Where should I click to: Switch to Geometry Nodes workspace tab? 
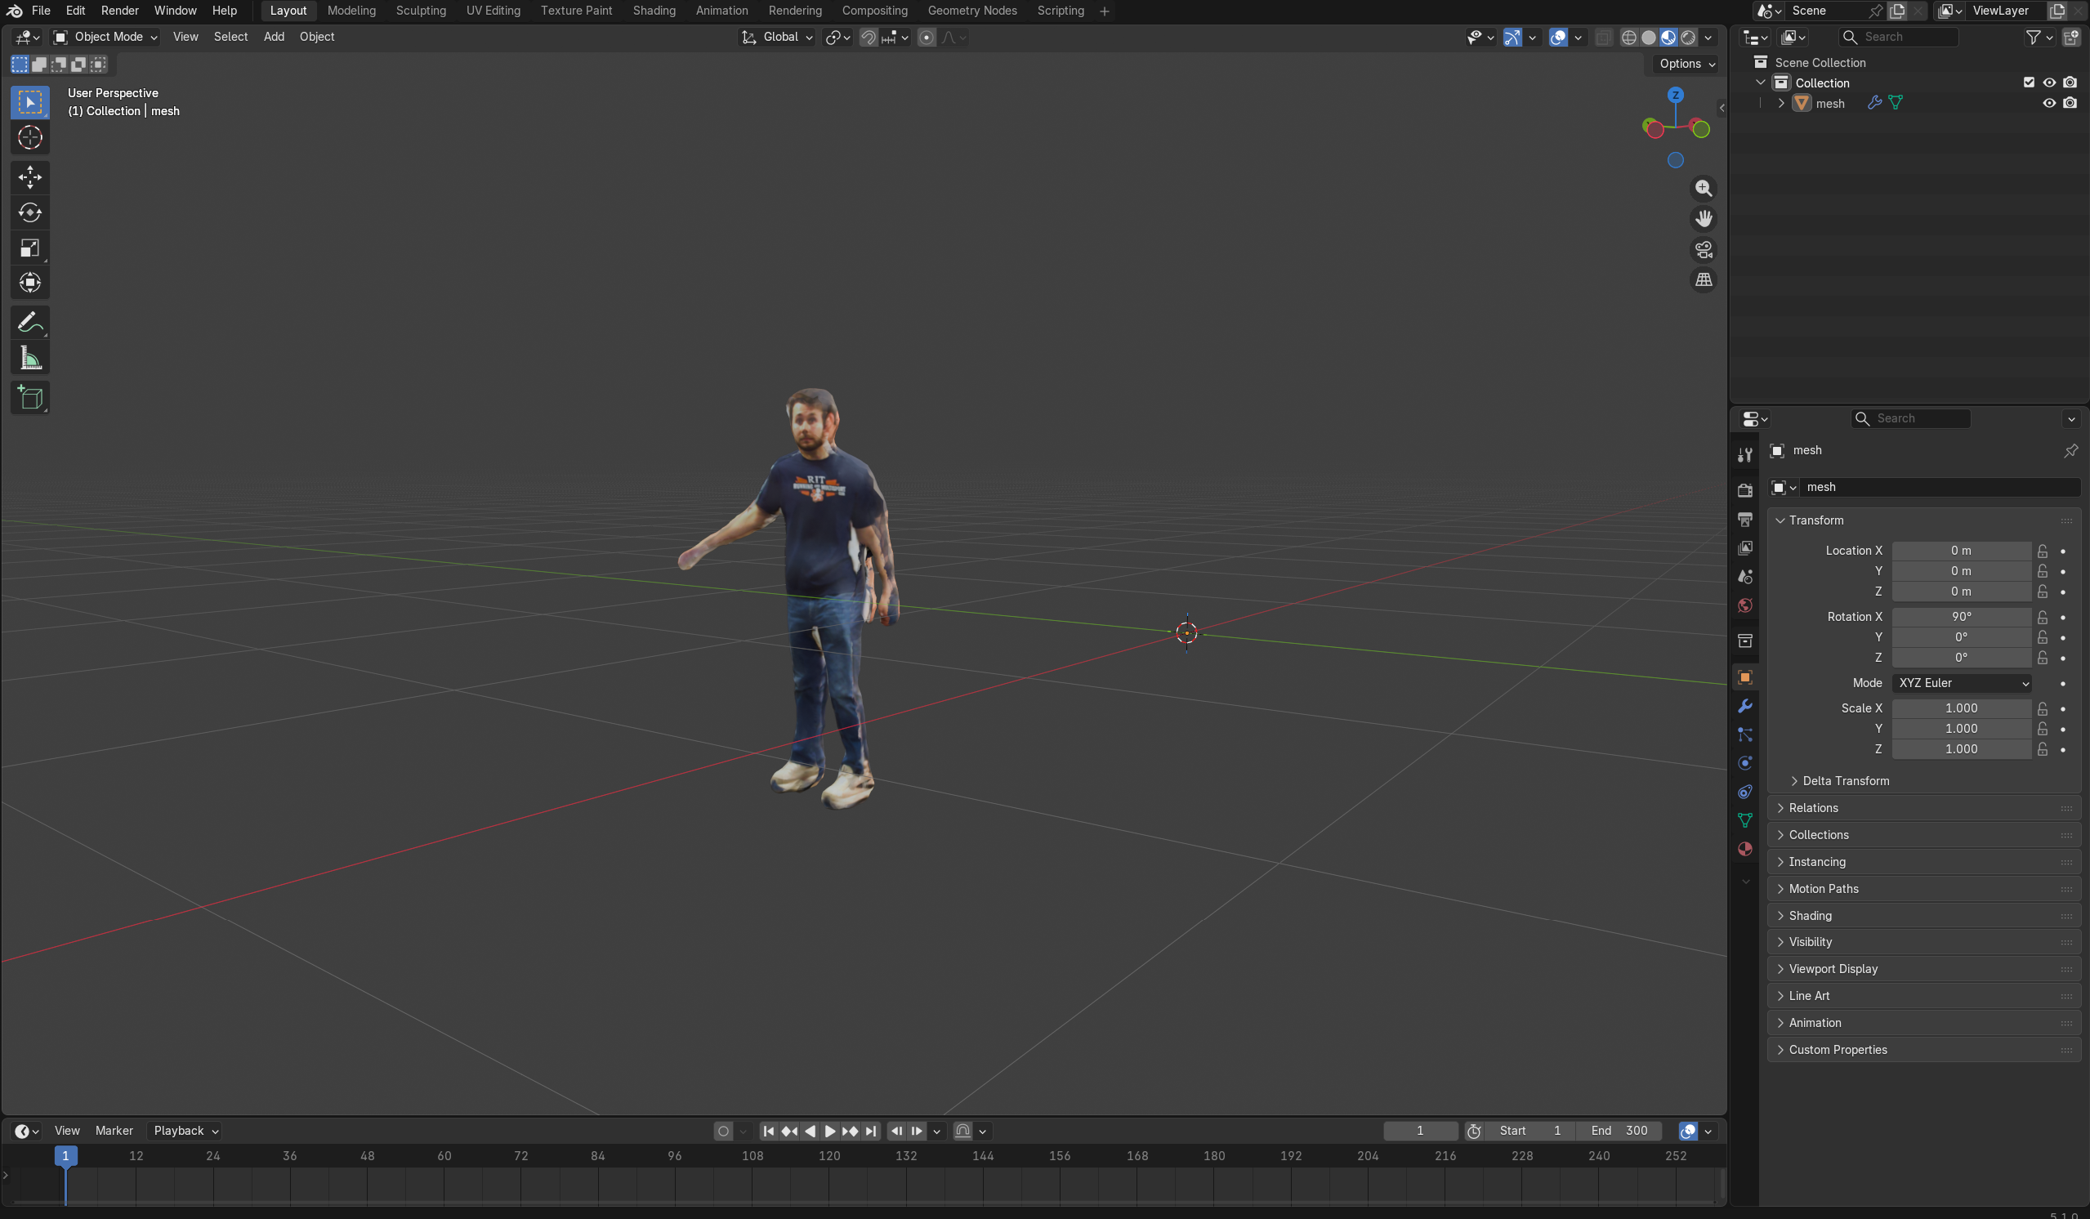pyautogui.click(x=972, y=11)
